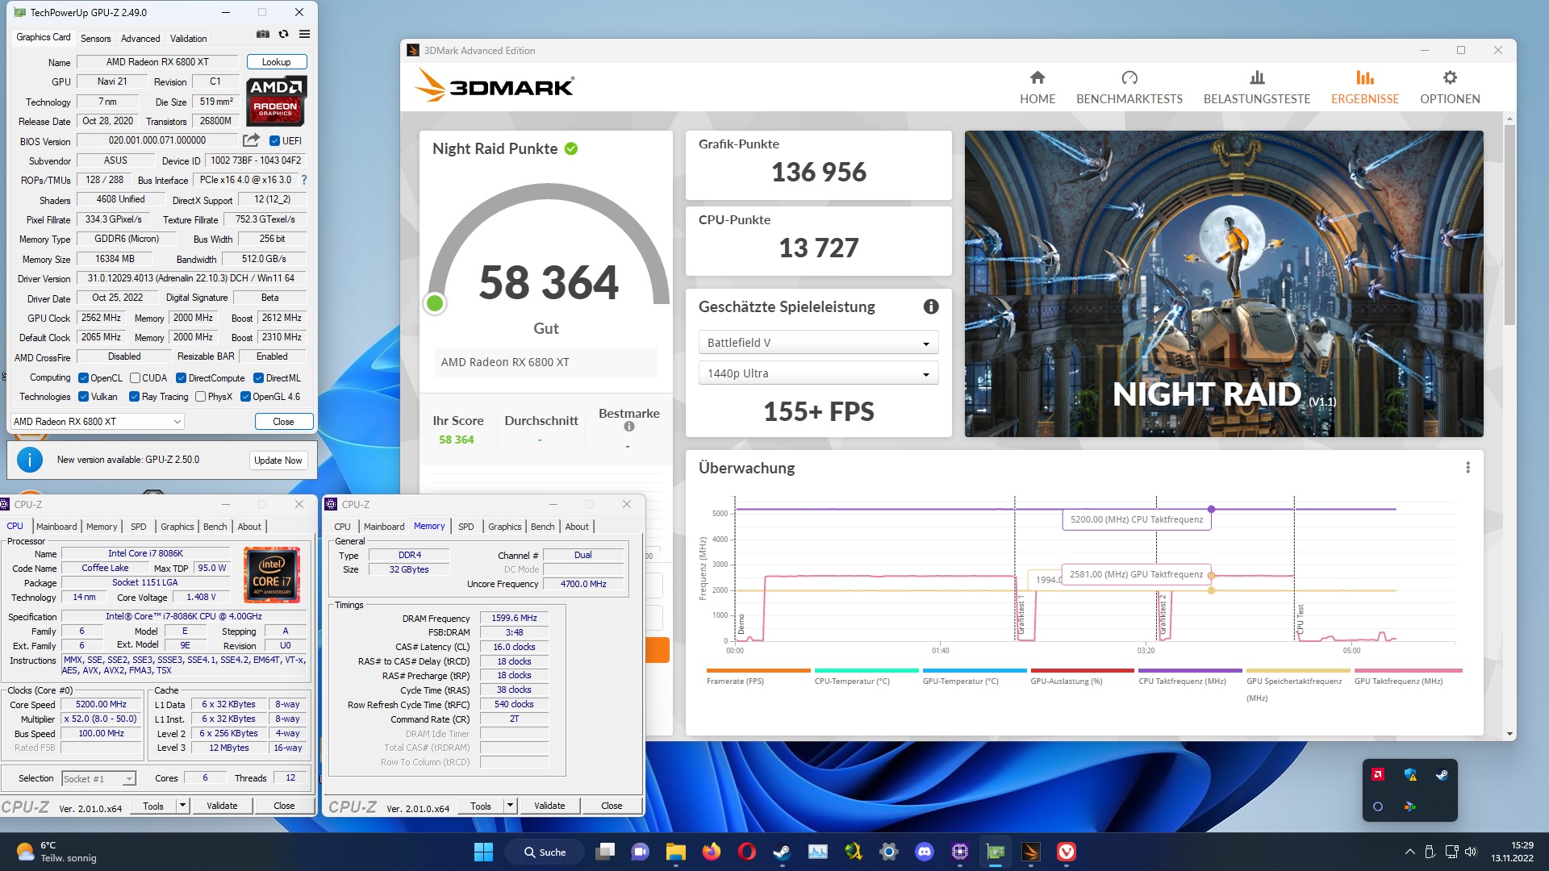Open 3DMark OPTIONEN settings gear
The width and height of the screenshot is (1549, 871).
click(1450, 77)
